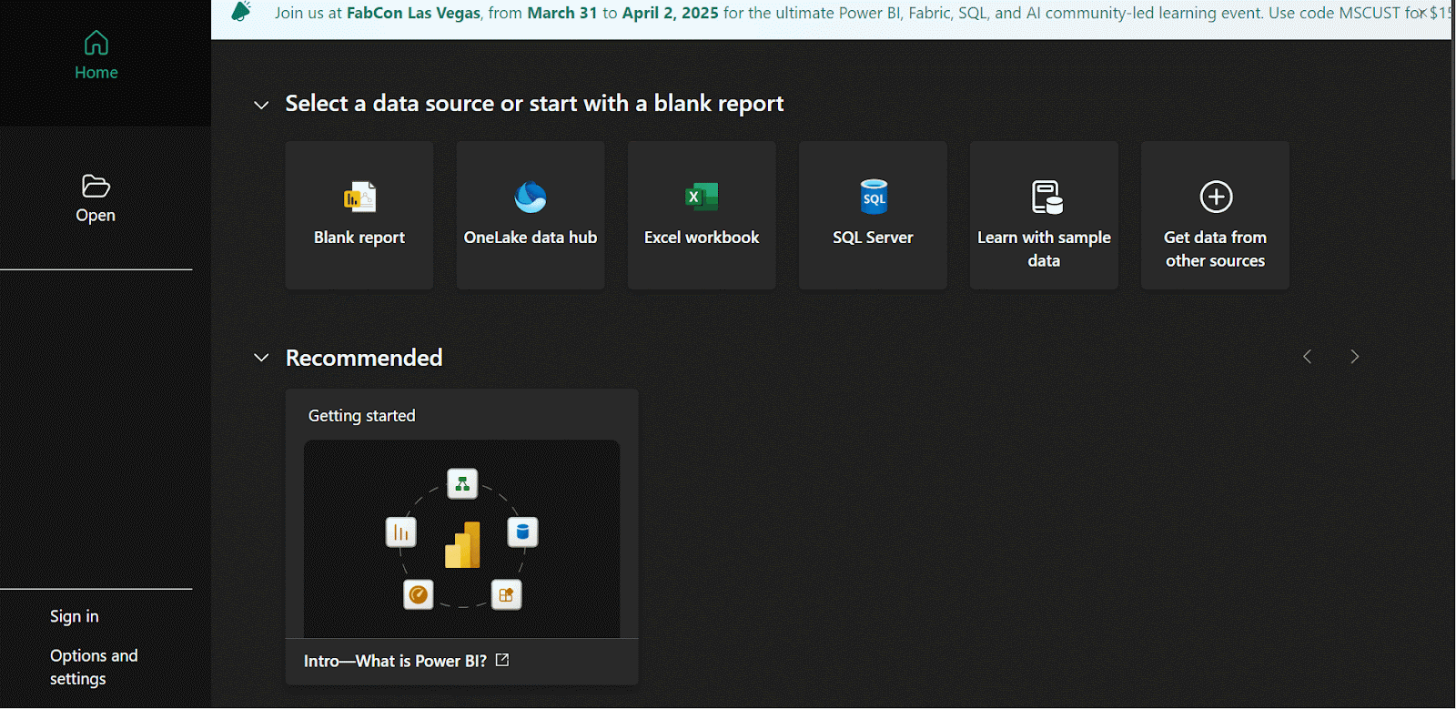Open Learn with sample data tile

(1044, 215)
